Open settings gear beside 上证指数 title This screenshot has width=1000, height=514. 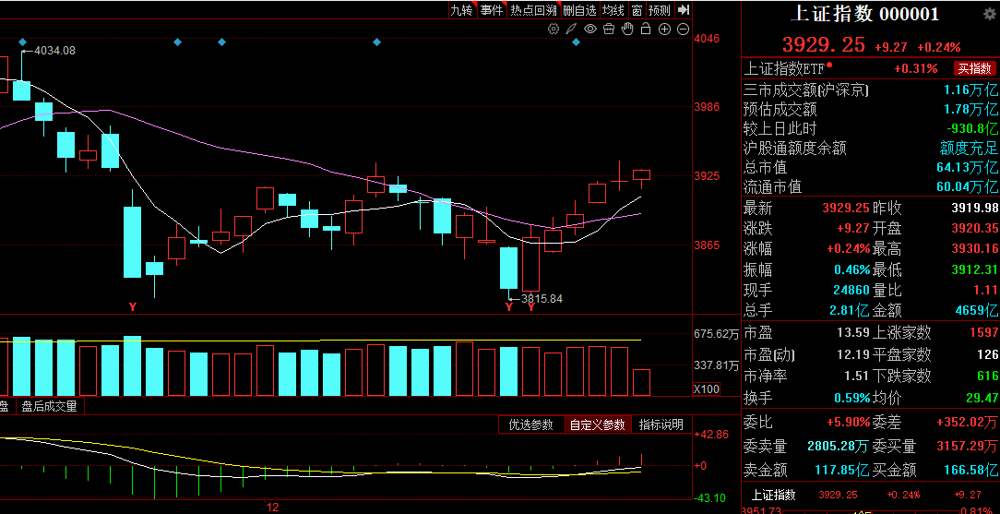(x=990, y=14)
